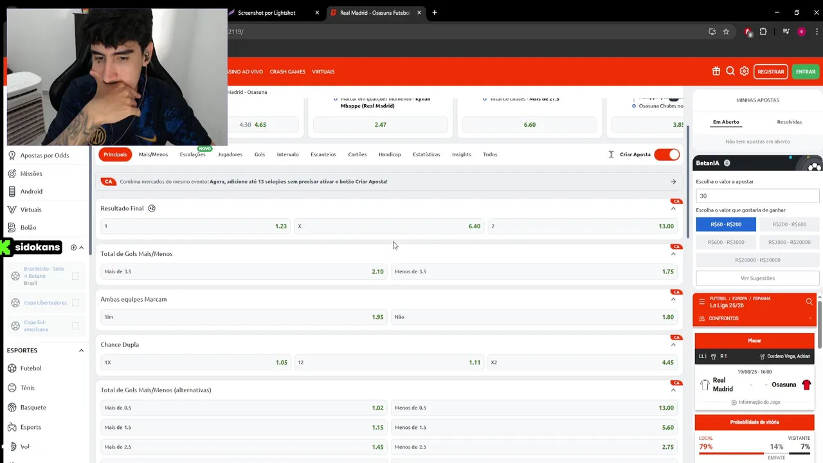
Task: Click the REGISTRAR button
Action: click(770, 71)
